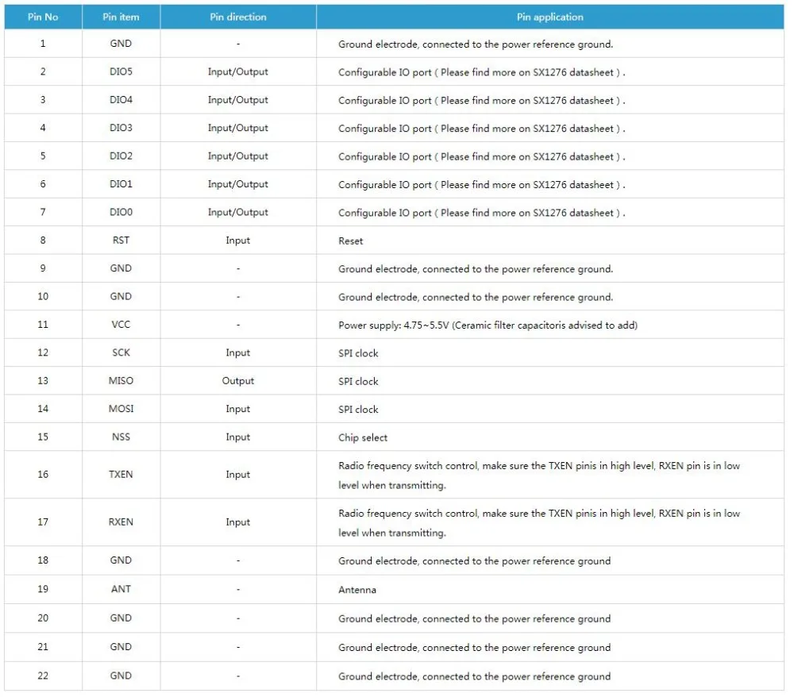Click the RXEN pin item cell
Viewport: 794px width, 697px height.
121,522
